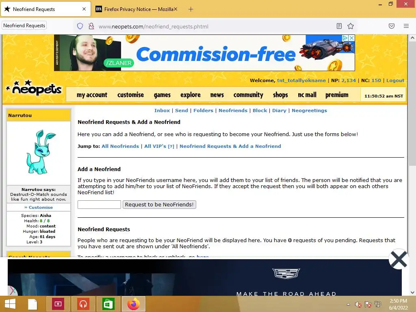This screenshot has width=416, height=312.
Task: Jump to Neofriend Requests & Add a Neofriend
Action: (x=230, y=146)
